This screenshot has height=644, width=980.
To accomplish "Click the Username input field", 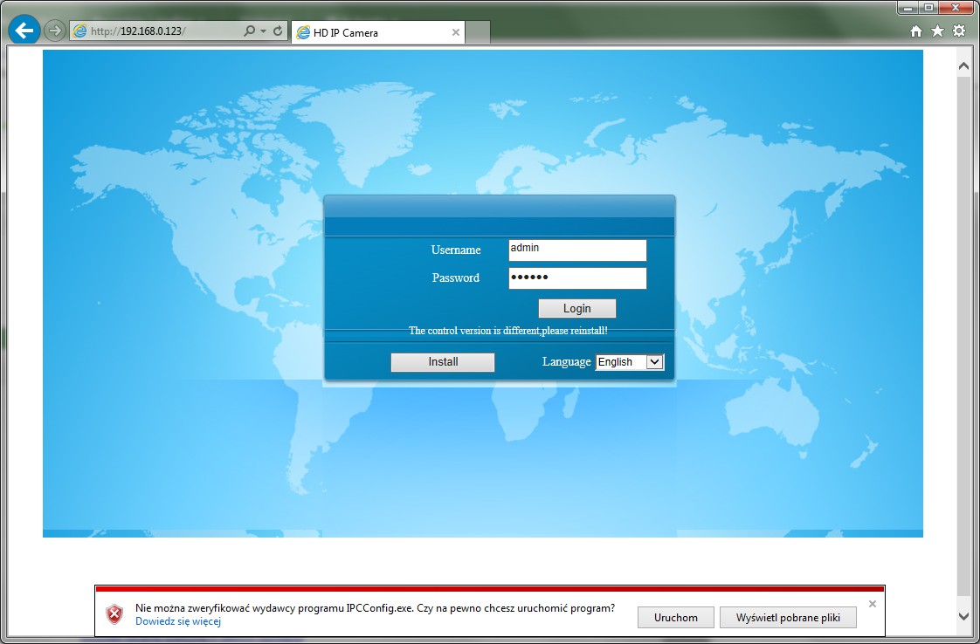I will [x=577, y=250].
